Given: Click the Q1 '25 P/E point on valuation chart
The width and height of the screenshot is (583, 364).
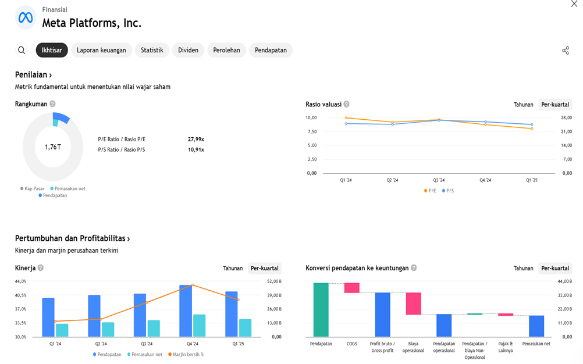Looking at the screenshot, I should (532, 129).
